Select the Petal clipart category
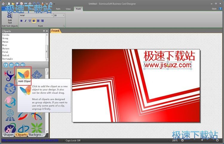 pyautogui.click(x=5, y=52)
